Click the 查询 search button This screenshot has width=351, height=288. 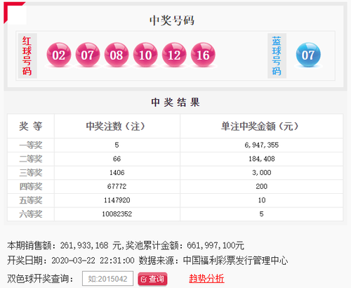[152, 279]
